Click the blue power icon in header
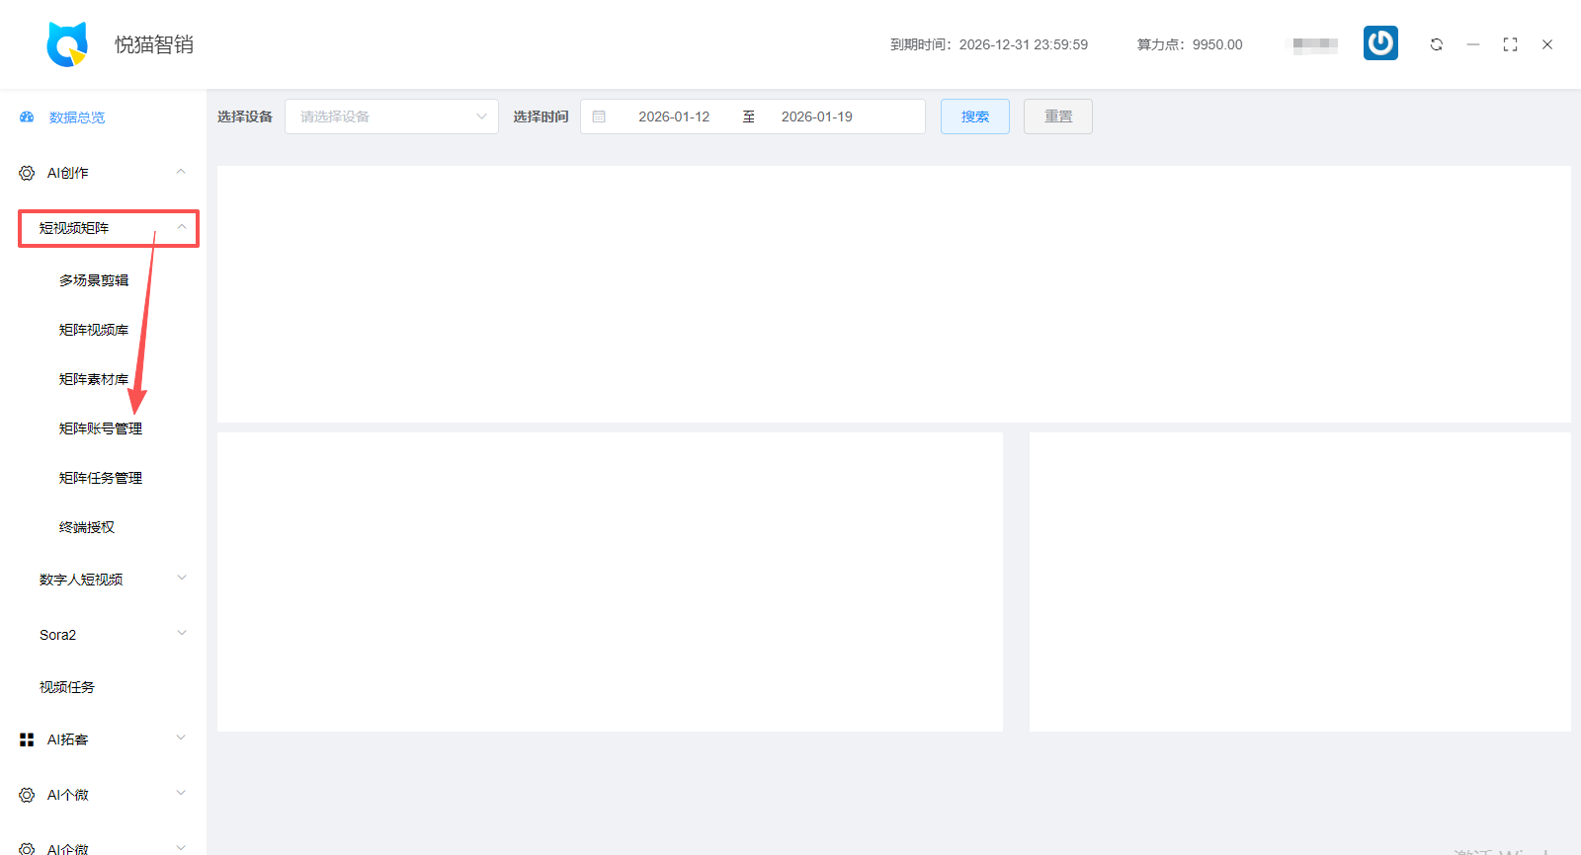This screenshot has width=1581, height=855. point(1380,43)
